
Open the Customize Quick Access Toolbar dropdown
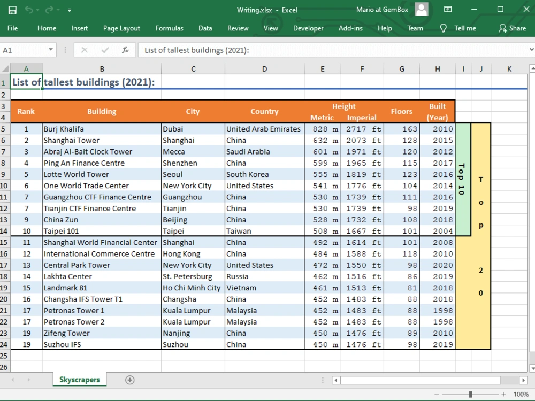69,10
